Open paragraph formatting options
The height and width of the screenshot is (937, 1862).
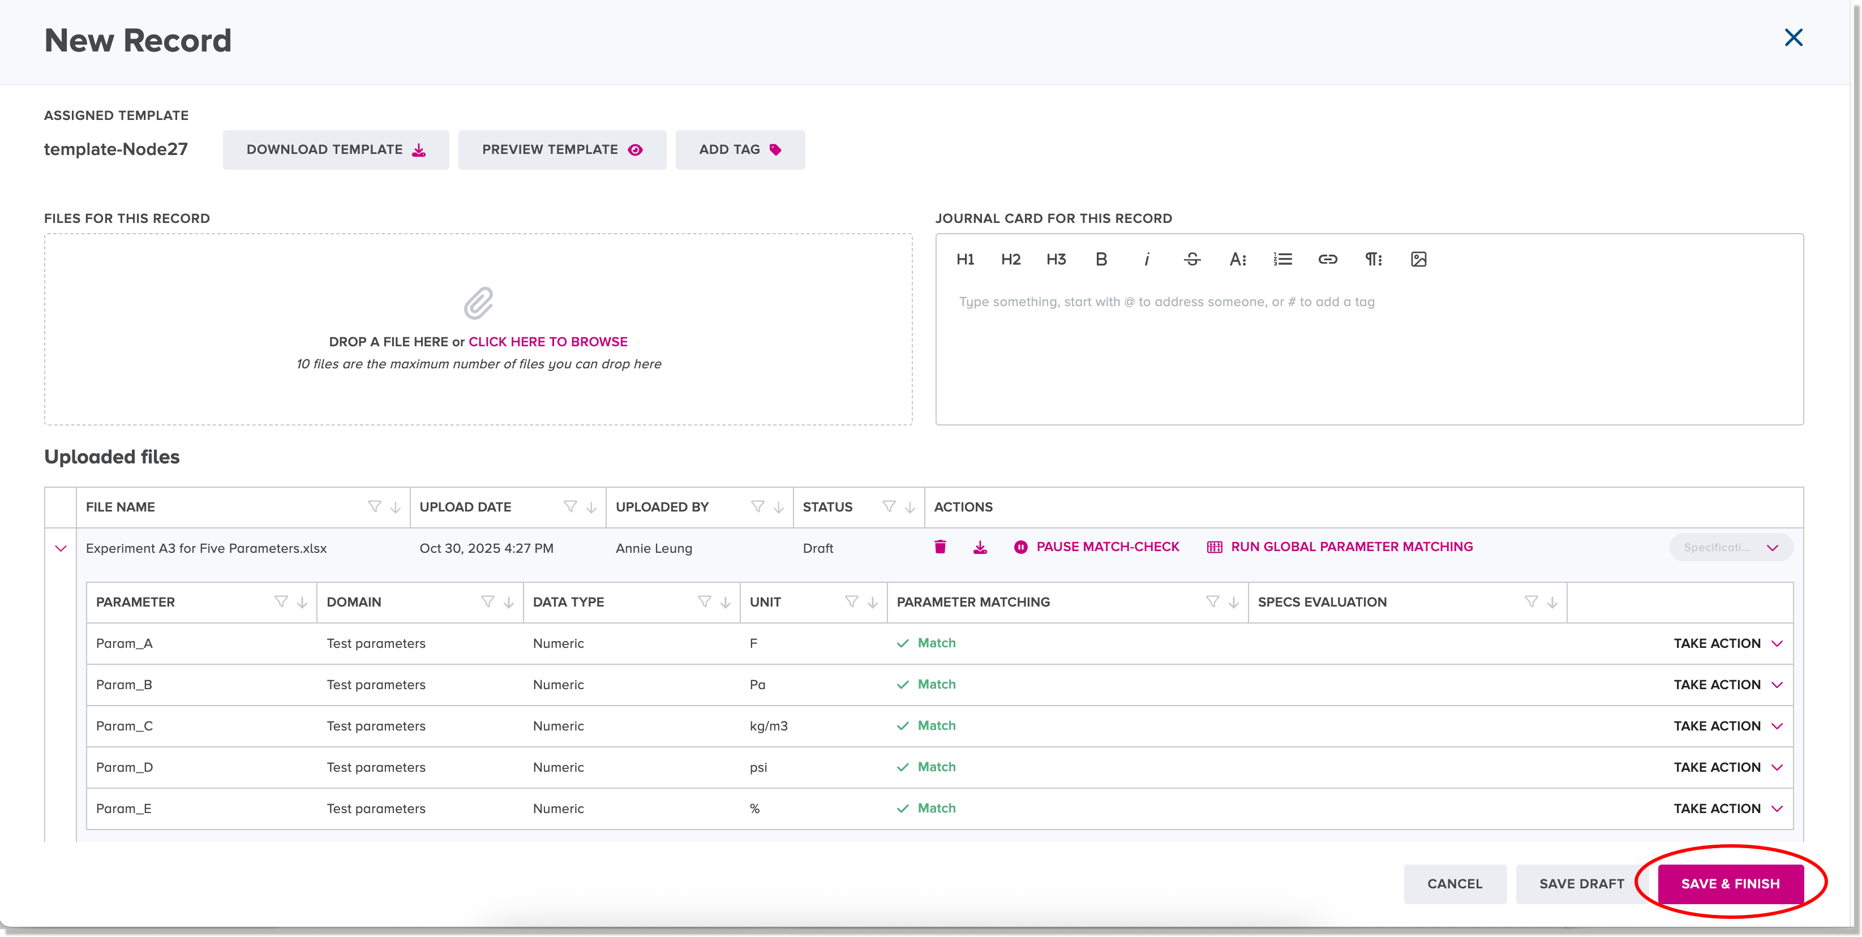(1372, 259)
